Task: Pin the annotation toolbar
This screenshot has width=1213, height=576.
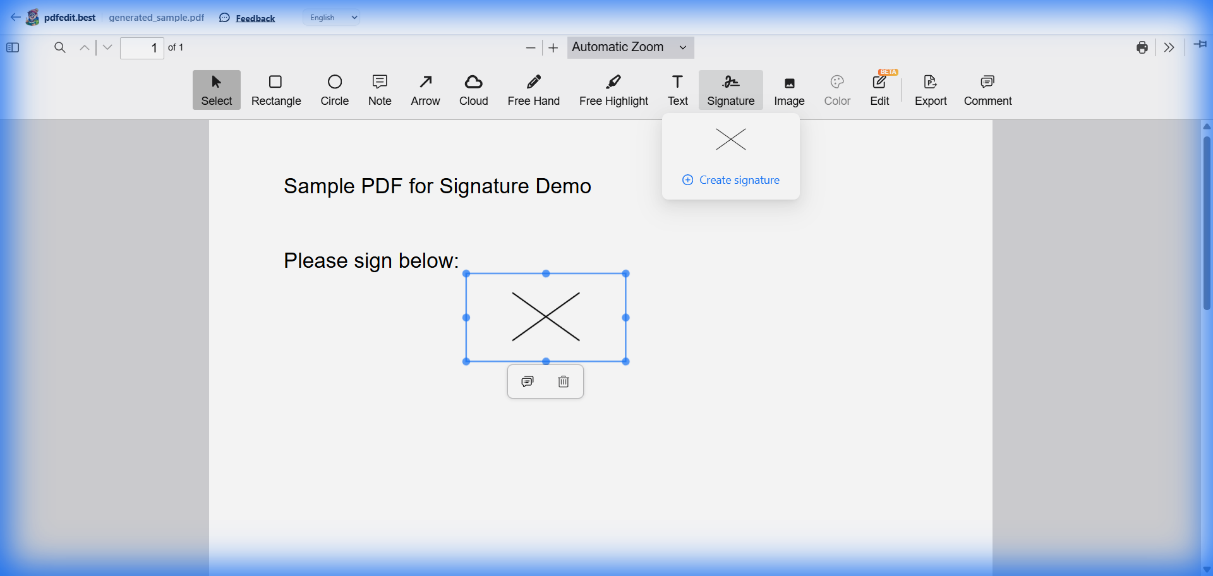Action: click(1200, 45)
